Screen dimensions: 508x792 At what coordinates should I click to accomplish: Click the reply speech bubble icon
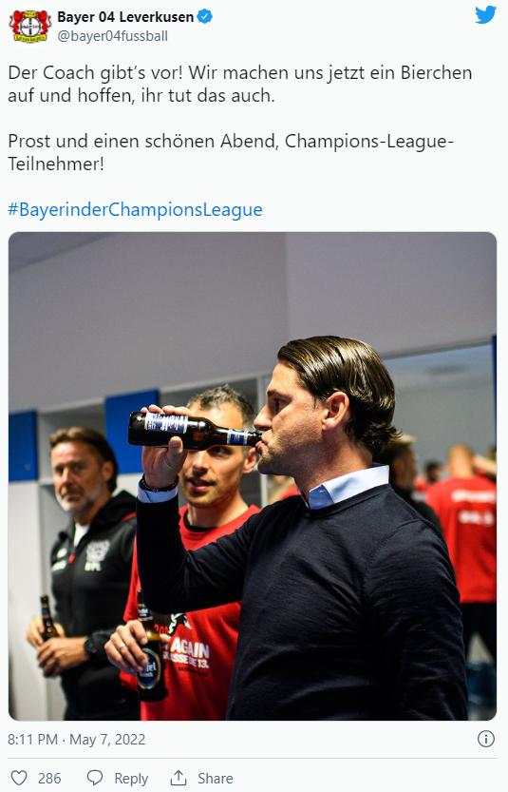pos(95,778)
